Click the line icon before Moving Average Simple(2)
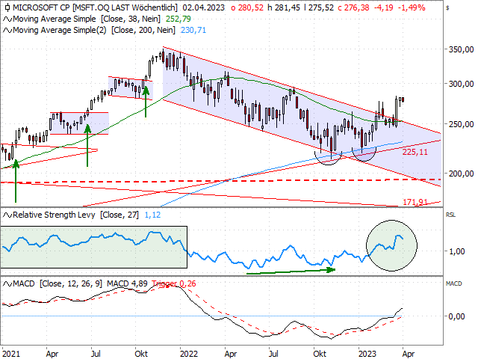This screenshot has height=359, width=478. pos(7,31)
